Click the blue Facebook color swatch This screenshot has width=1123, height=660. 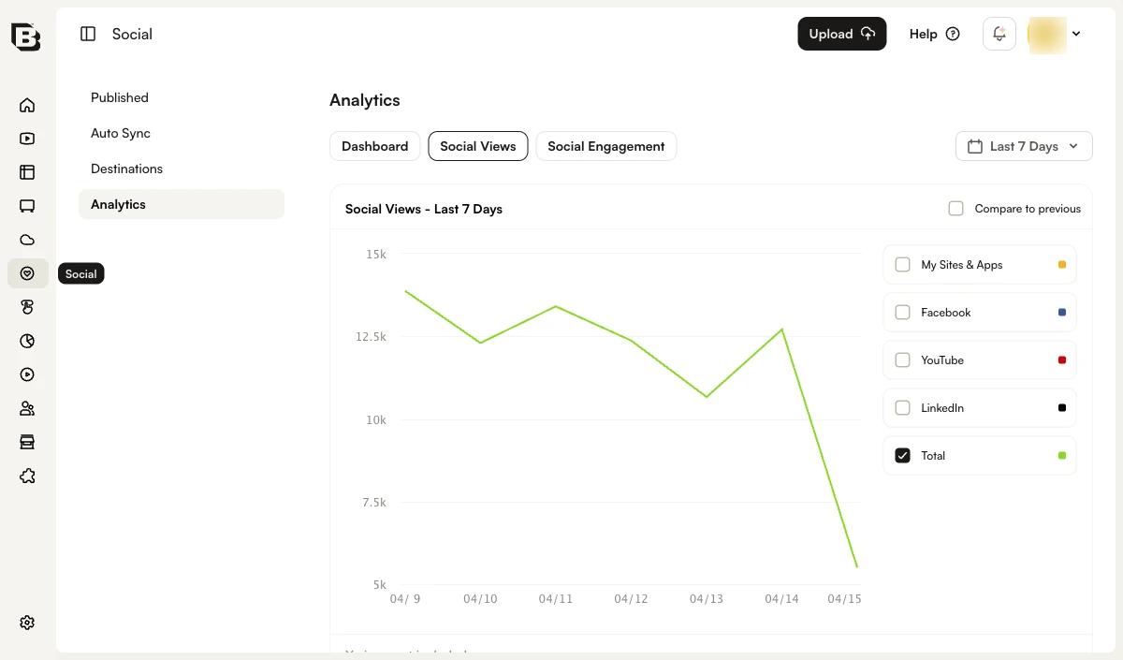(x=1062, y=313)
